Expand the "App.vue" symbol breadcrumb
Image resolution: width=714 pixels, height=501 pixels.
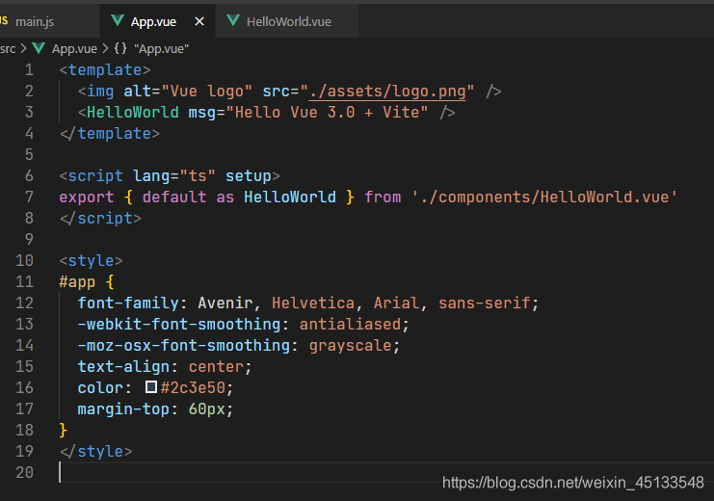point(161,48)
